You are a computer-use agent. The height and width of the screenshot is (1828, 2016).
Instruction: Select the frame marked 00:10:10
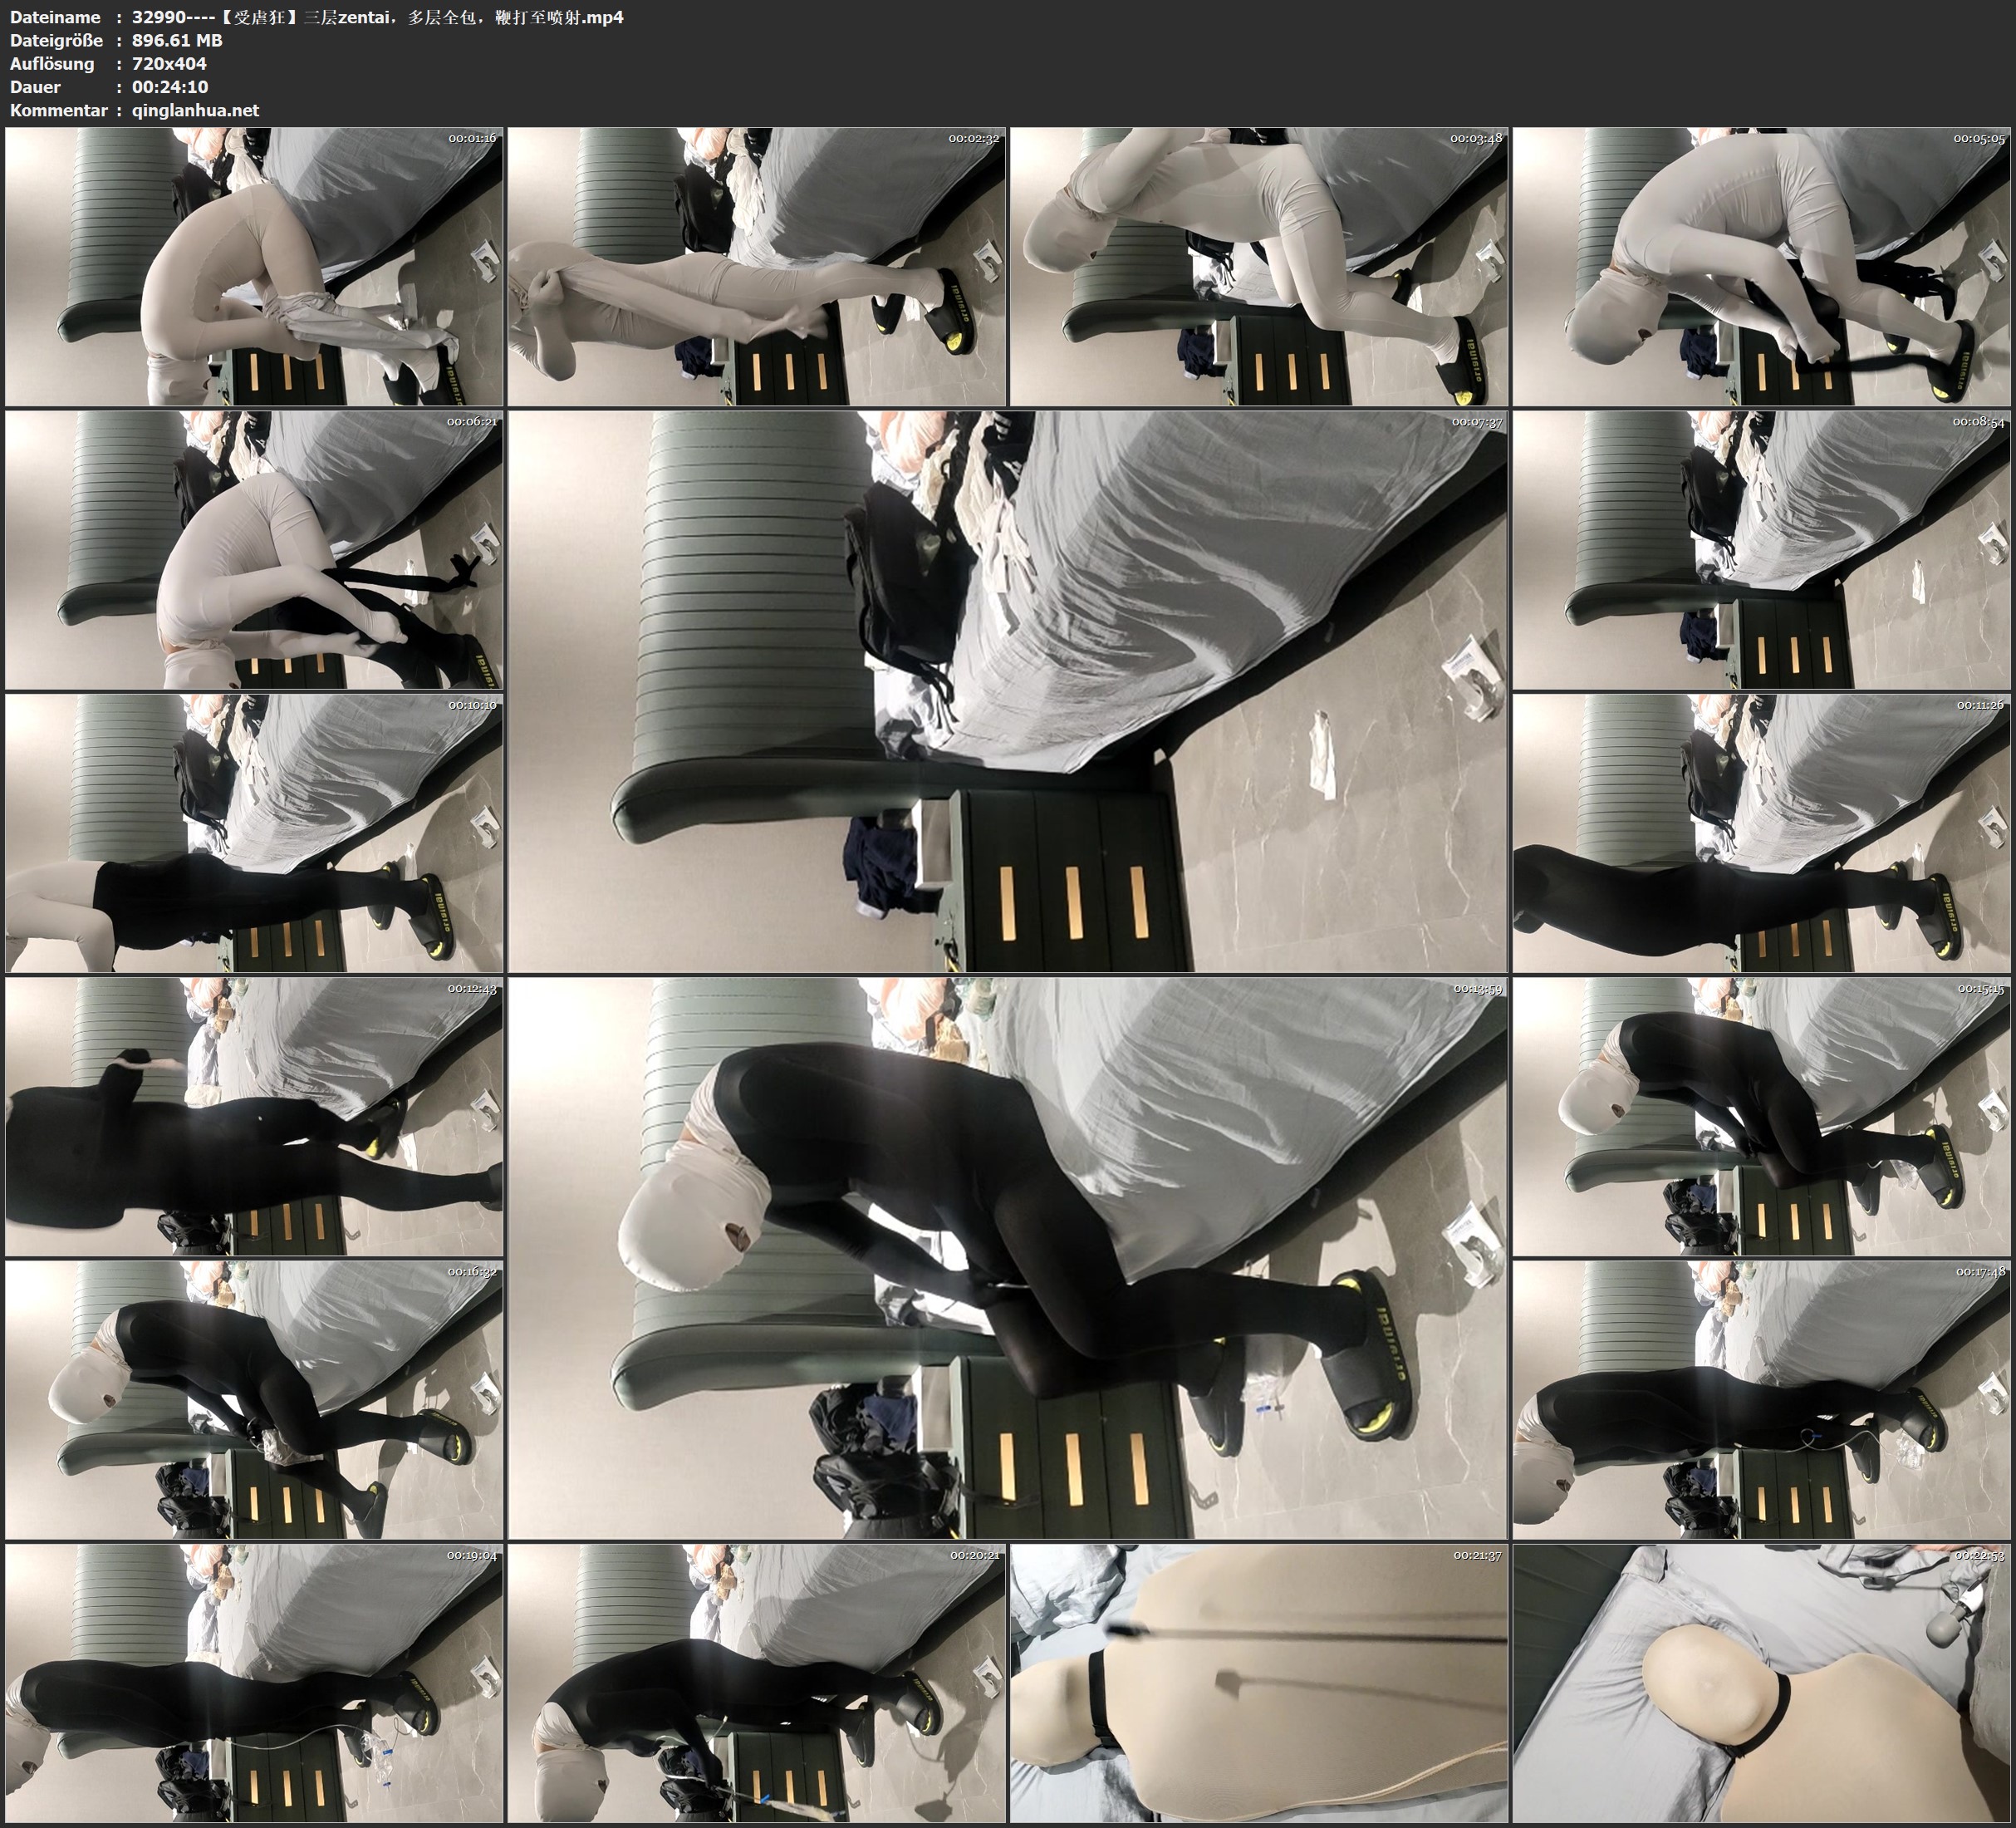[254, 833]
